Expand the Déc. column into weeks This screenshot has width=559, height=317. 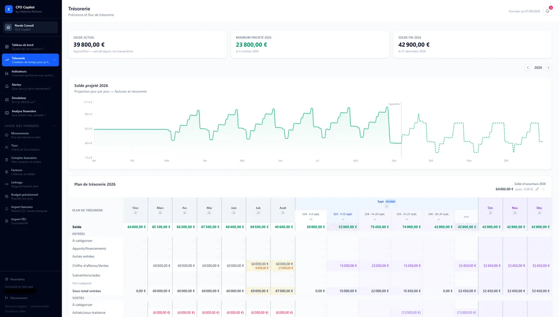[539, 213]
